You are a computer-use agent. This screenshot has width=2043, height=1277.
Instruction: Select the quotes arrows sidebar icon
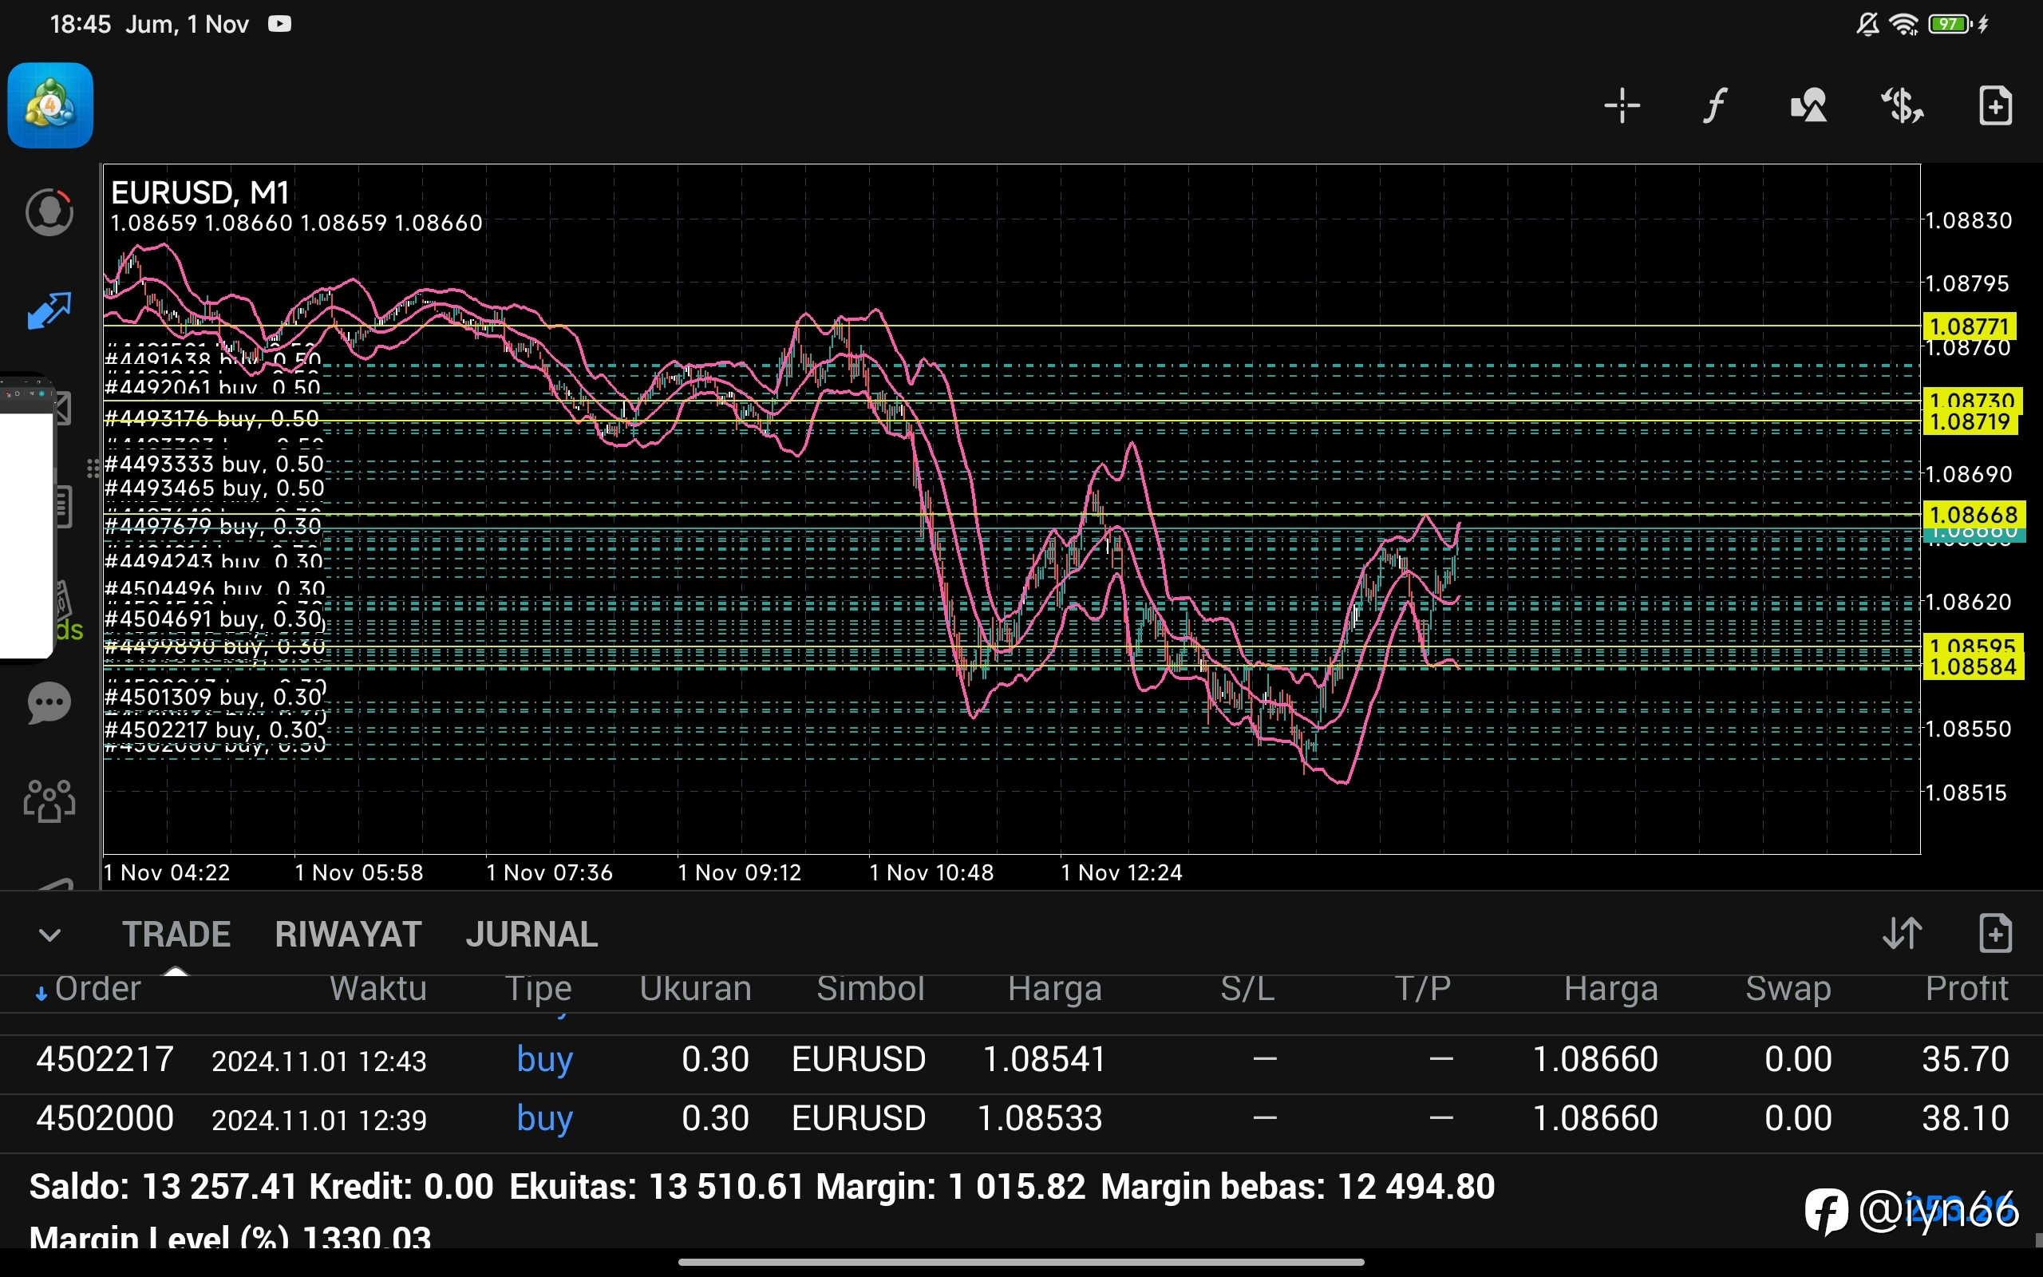click(49, 310)
